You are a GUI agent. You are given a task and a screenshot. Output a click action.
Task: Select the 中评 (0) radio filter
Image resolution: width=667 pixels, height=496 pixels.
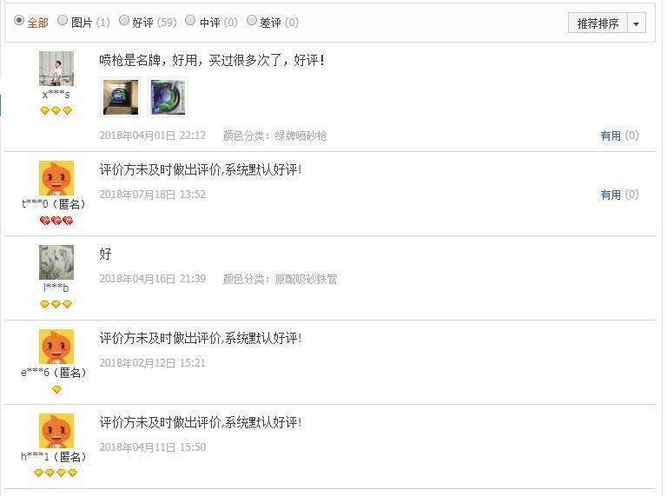[x=190, y=21]
